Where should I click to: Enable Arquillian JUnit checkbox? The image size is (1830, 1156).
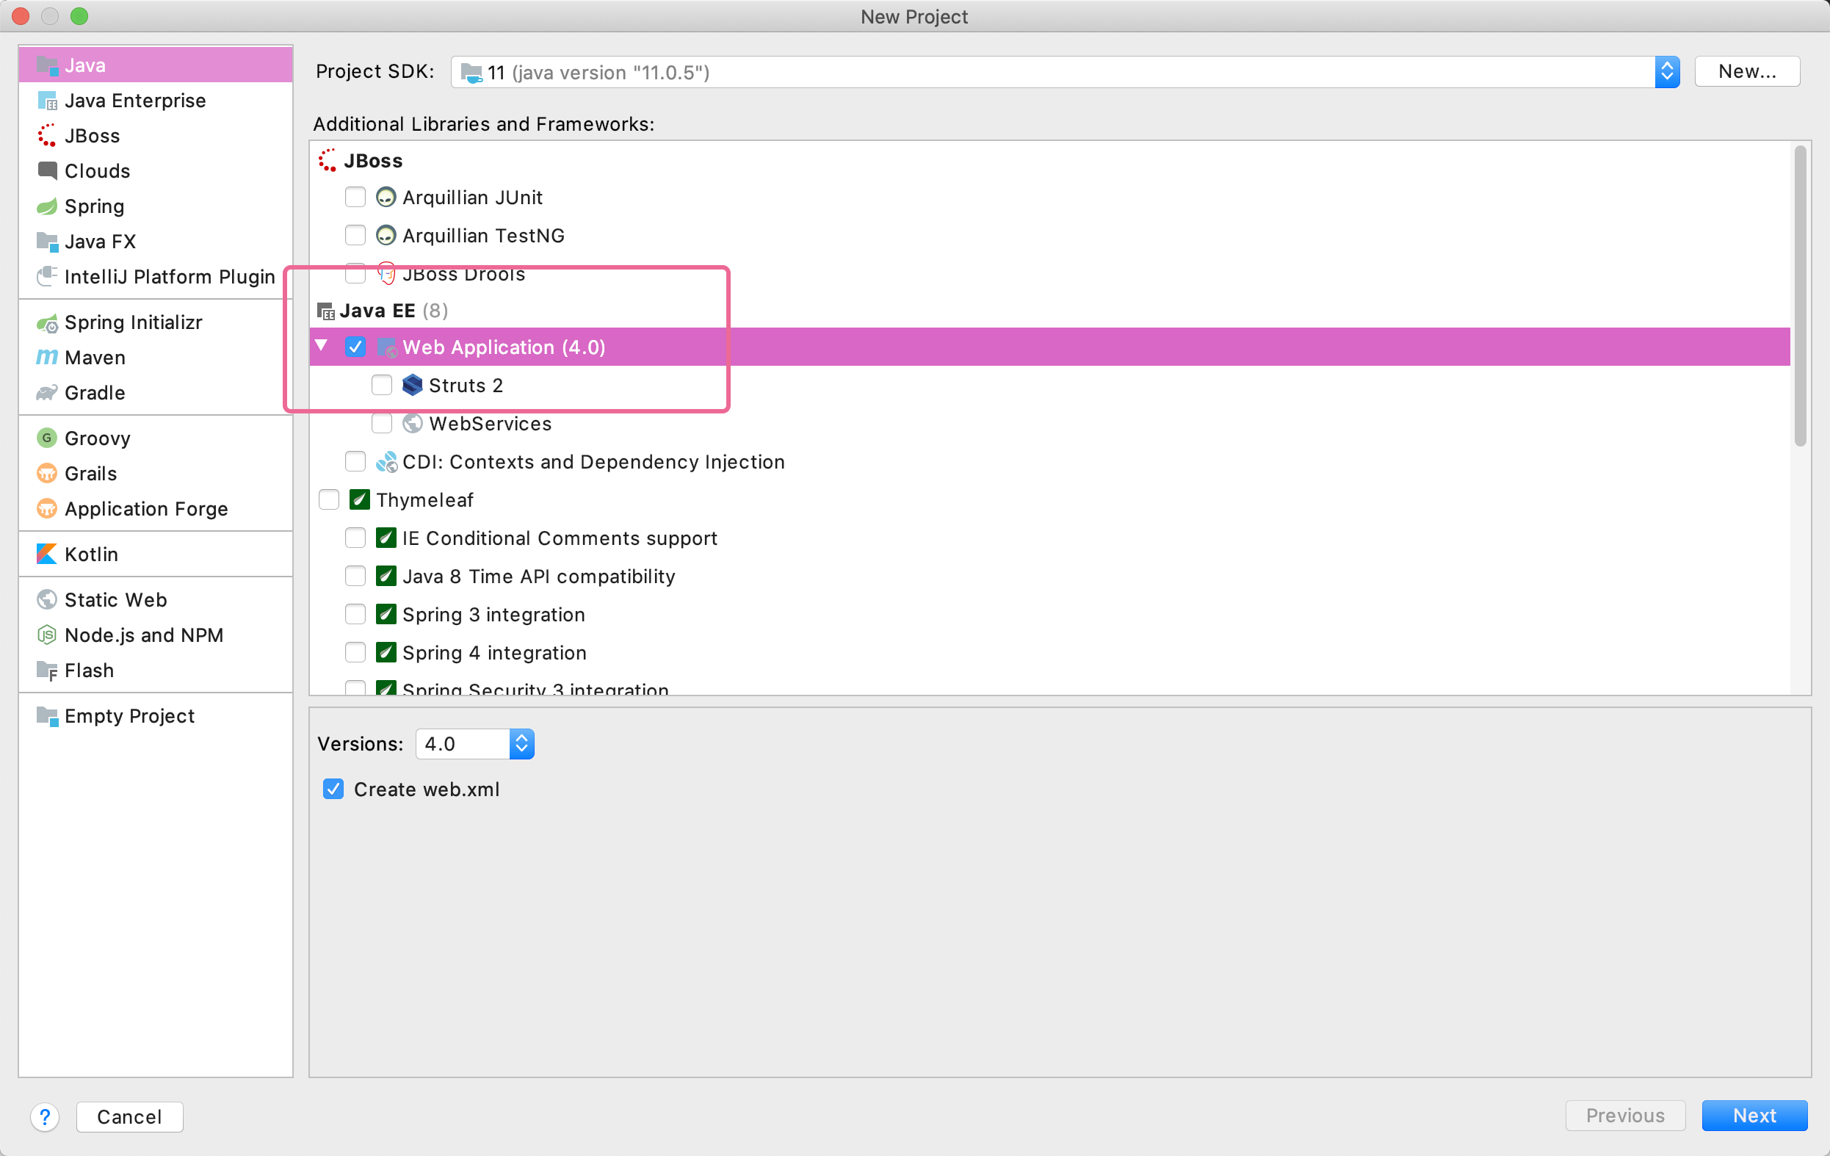(x=355, y=197)
